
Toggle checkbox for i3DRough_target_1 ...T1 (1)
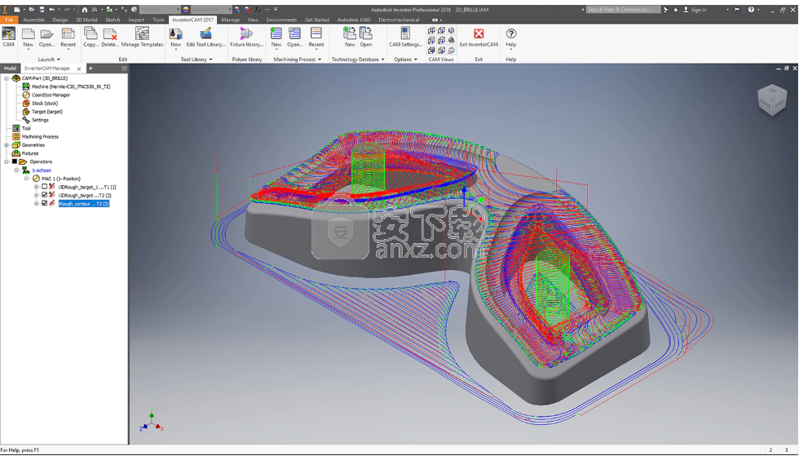coord(44,187)
